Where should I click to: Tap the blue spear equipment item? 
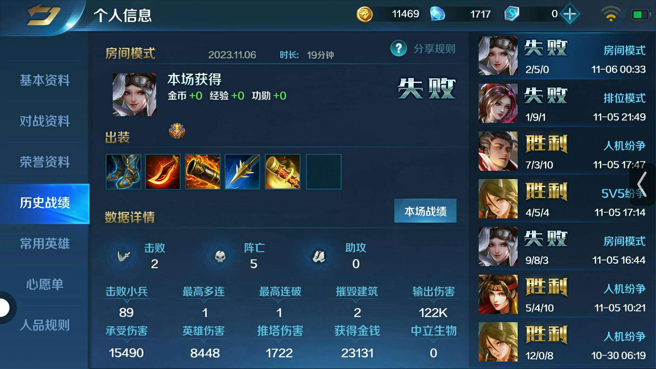pyautogui.click(x=242, y=172)
